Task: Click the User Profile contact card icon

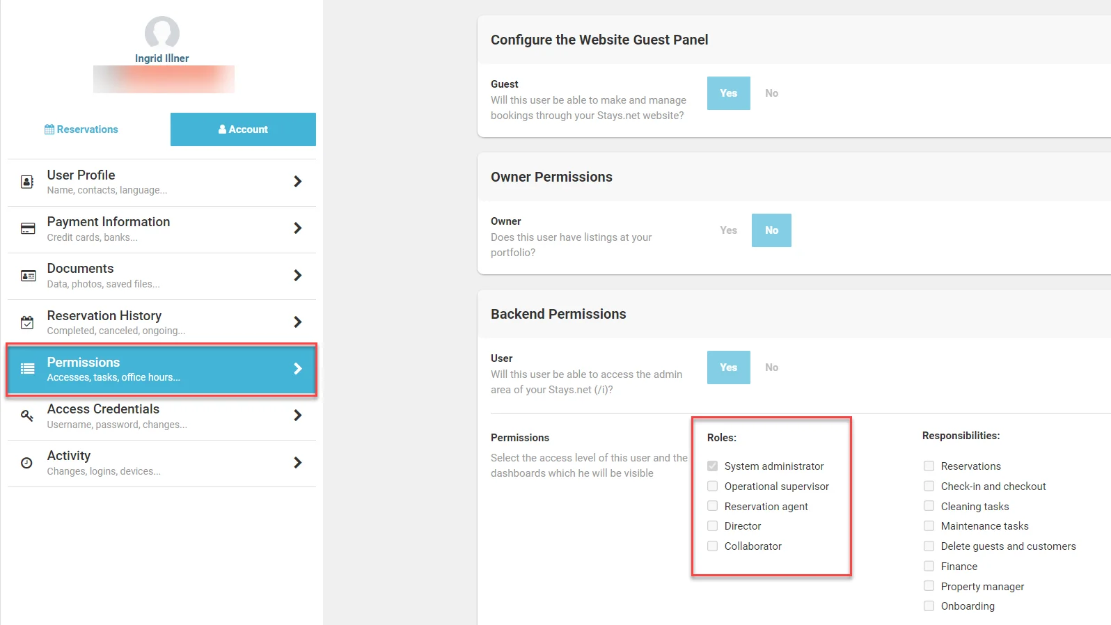Action: pos(27,182)
